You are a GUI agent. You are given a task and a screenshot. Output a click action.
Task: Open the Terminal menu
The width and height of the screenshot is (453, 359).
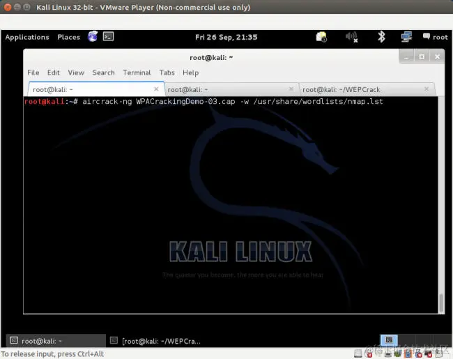point(137,72)
